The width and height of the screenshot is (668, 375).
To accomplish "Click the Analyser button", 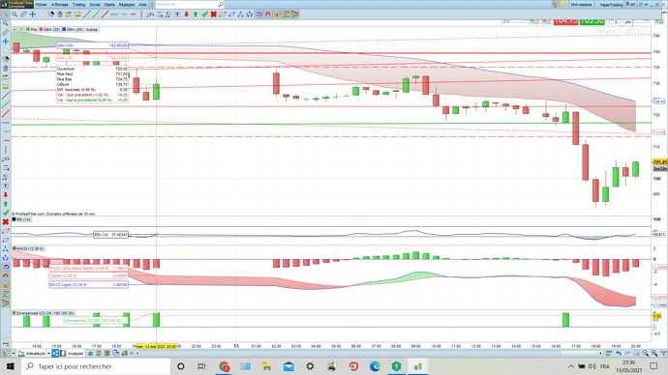I will tap(72, 353).
